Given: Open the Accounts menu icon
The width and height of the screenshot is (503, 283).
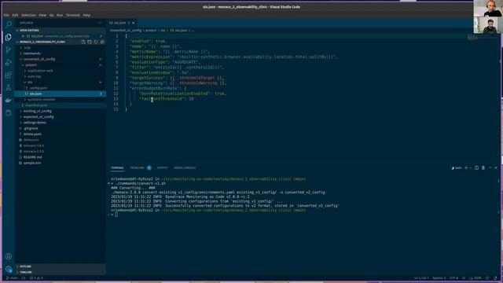Looking at the screenshot, I should pos(9,256).
